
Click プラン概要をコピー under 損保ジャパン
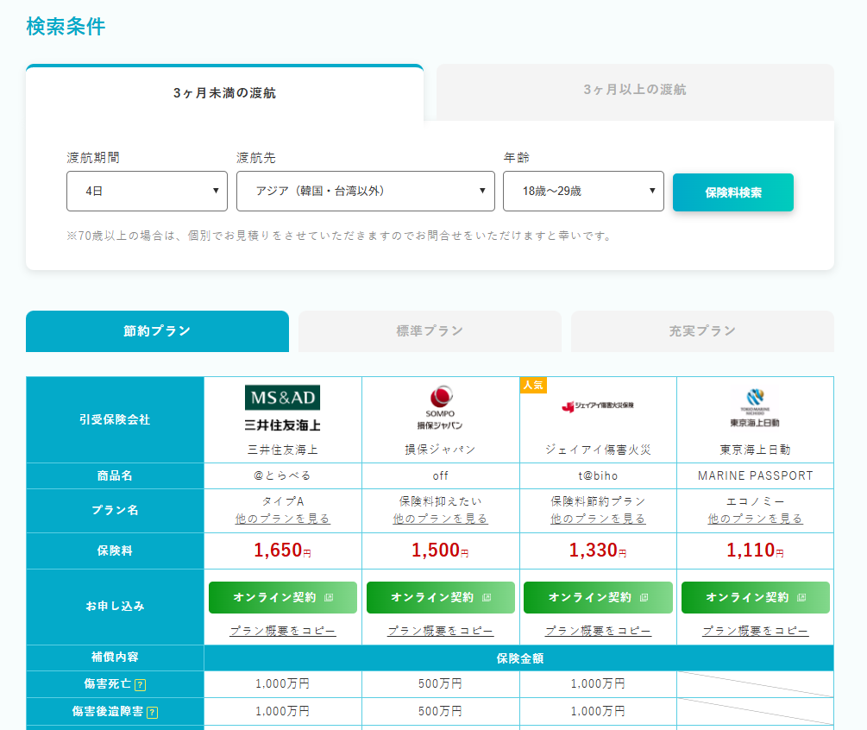[440, 630]
